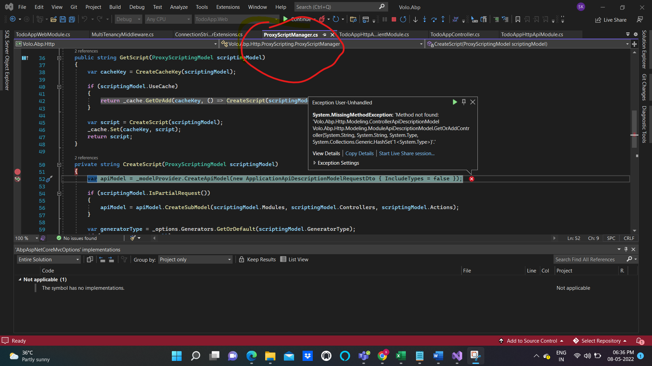Screen dimensions: 652x366
Task: Pin the exception popup window
Action: 464,102
